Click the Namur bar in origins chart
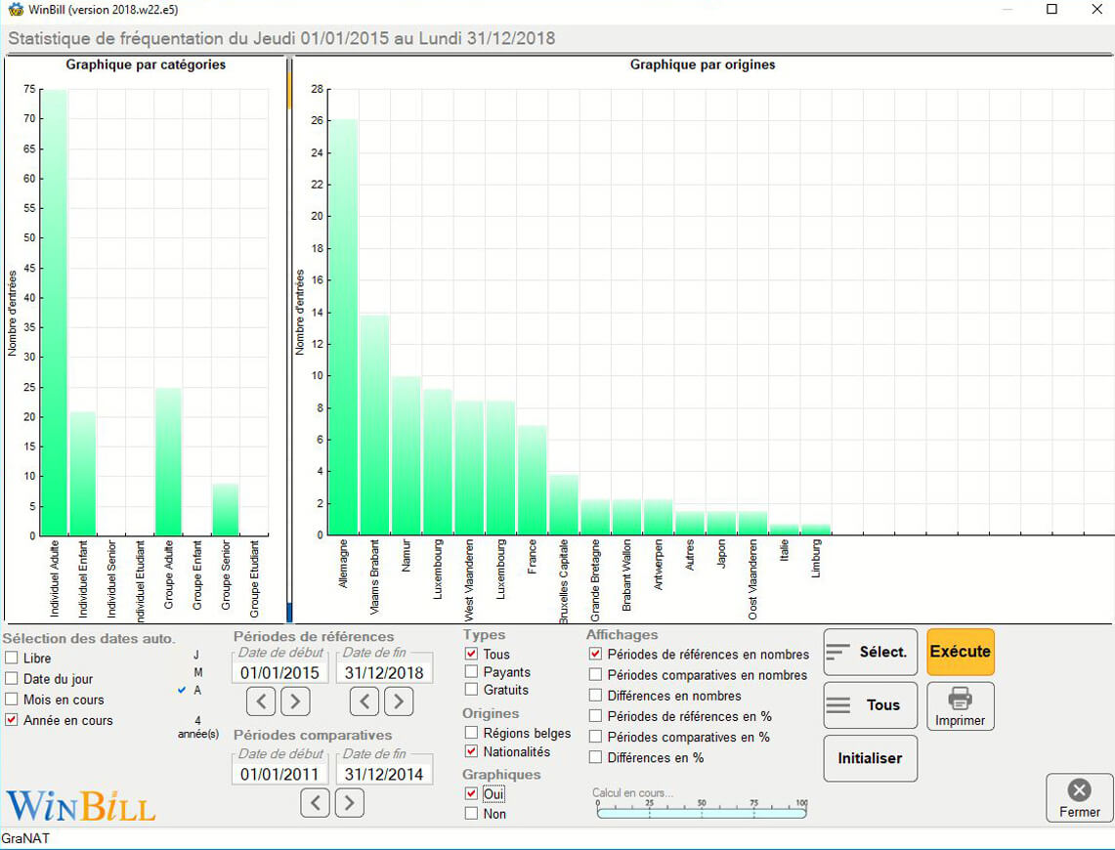1115x850 pixels. click(x=407, y=455)
